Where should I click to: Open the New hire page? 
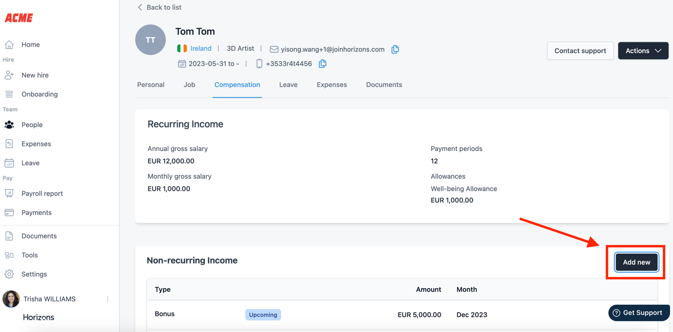pos(35,75)
